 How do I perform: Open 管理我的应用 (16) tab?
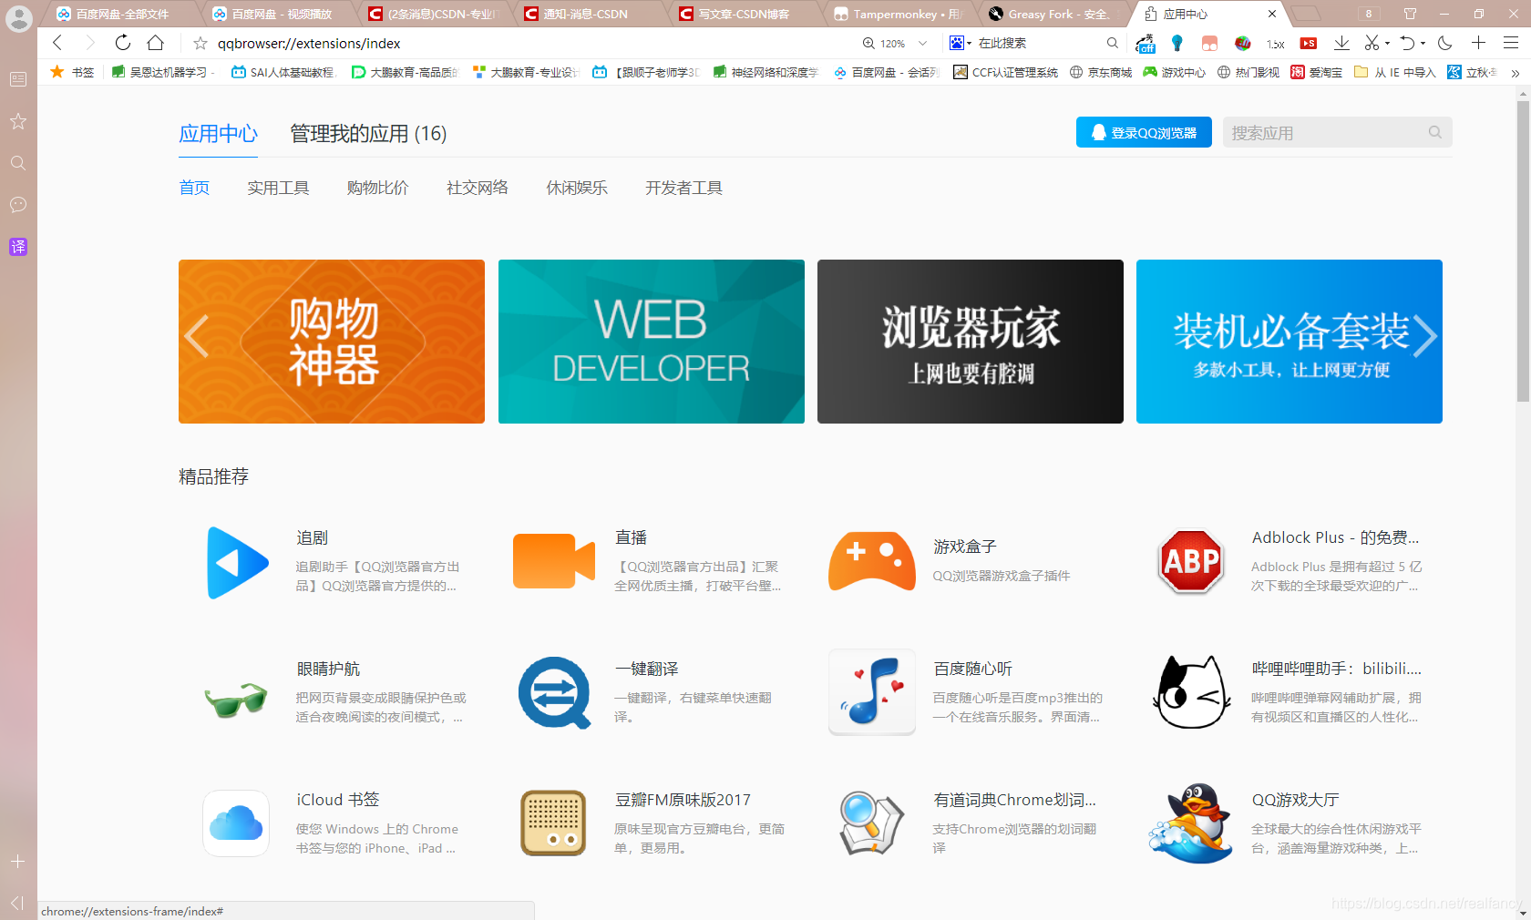(x=368, y=134)
